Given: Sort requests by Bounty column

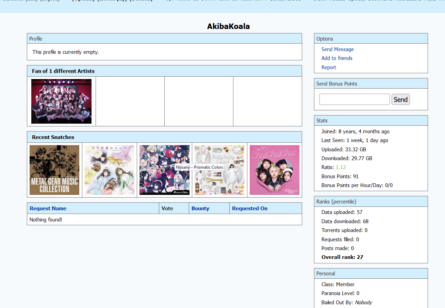Looking at the screenshot, I should click(200, 209).
